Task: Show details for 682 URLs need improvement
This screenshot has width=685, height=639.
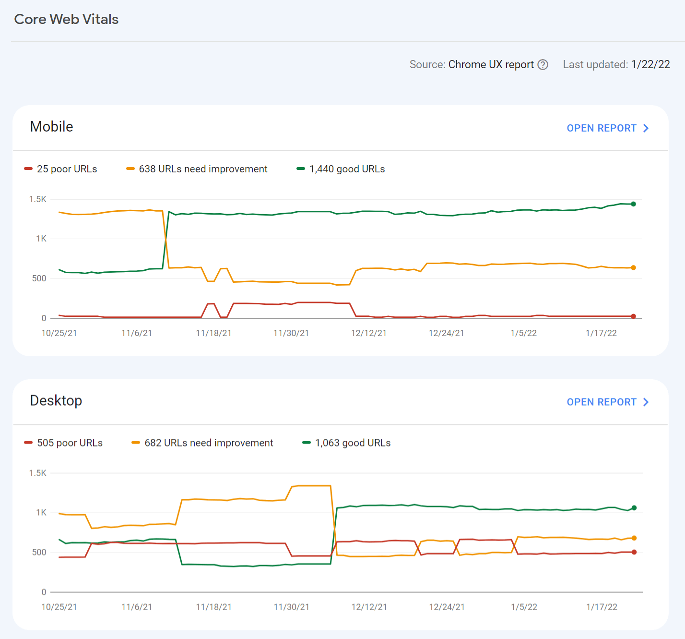Action: pyautogui.click(x=209, y=443)
